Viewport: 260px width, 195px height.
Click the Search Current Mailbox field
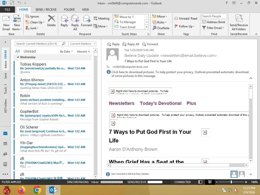[39, 44]
